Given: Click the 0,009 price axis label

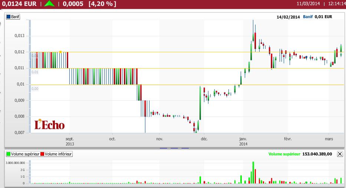Looking at the screenshot, I should (19, 100).
